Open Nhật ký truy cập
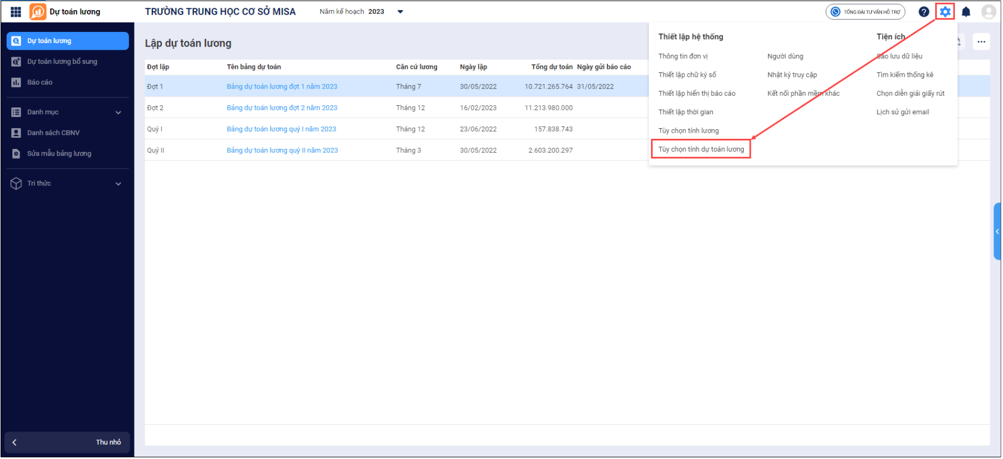This screenshot has height=459, width=1003. pyautogui.click(x=792, y=75)
